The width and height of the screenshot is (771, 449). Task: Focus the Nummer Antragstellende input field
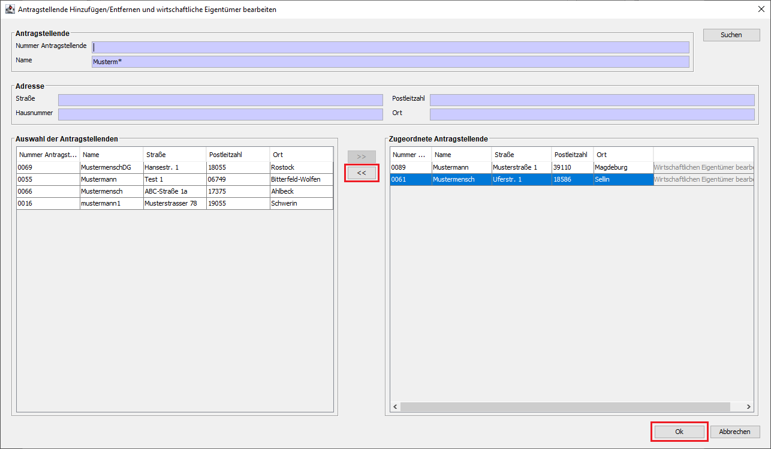coord(390,47)
